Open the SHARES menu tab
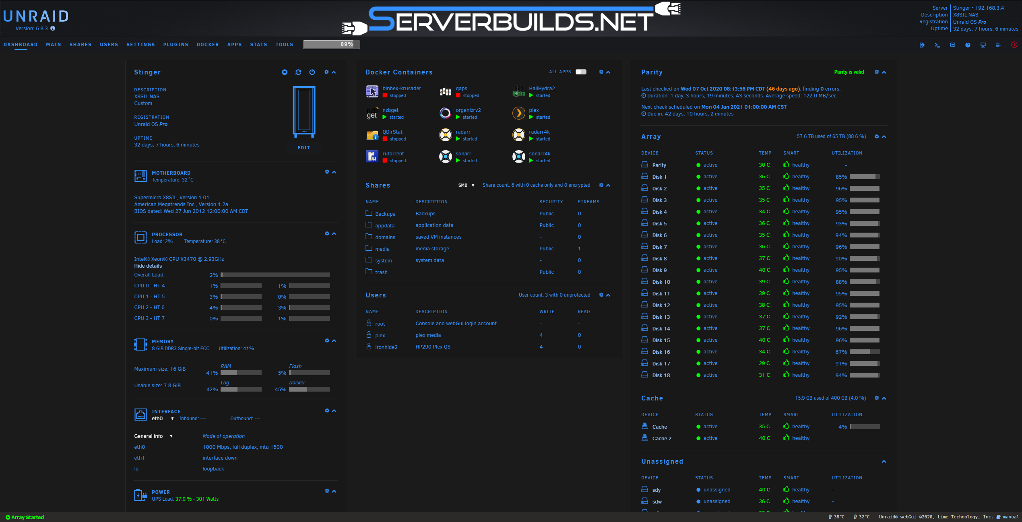This screenshot has height=522, width=1022. (x=81, y=45)
